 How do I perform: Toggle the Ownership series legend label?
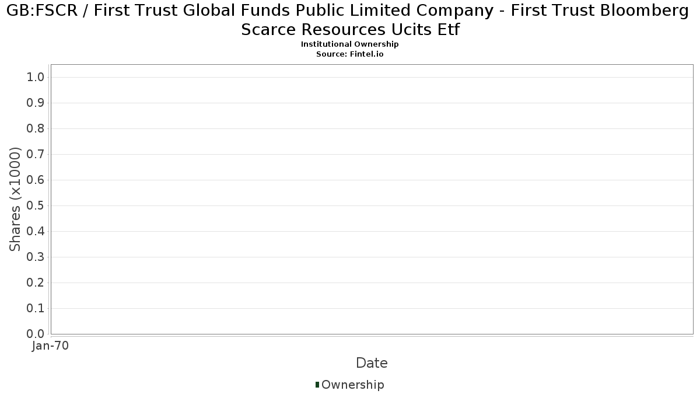point(352,385)
